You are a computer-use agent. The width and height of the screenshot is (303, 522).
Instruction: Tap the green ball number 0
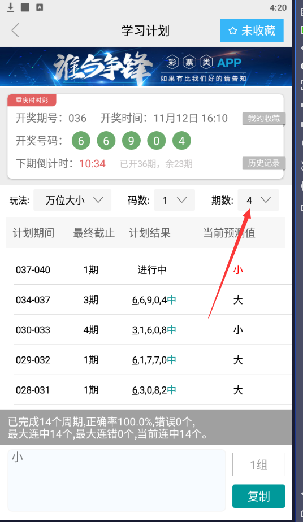(156, 141)
